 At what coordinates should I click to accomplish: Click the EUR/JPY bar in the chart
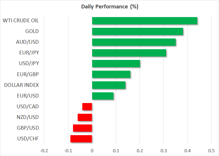tap(129, 53)
